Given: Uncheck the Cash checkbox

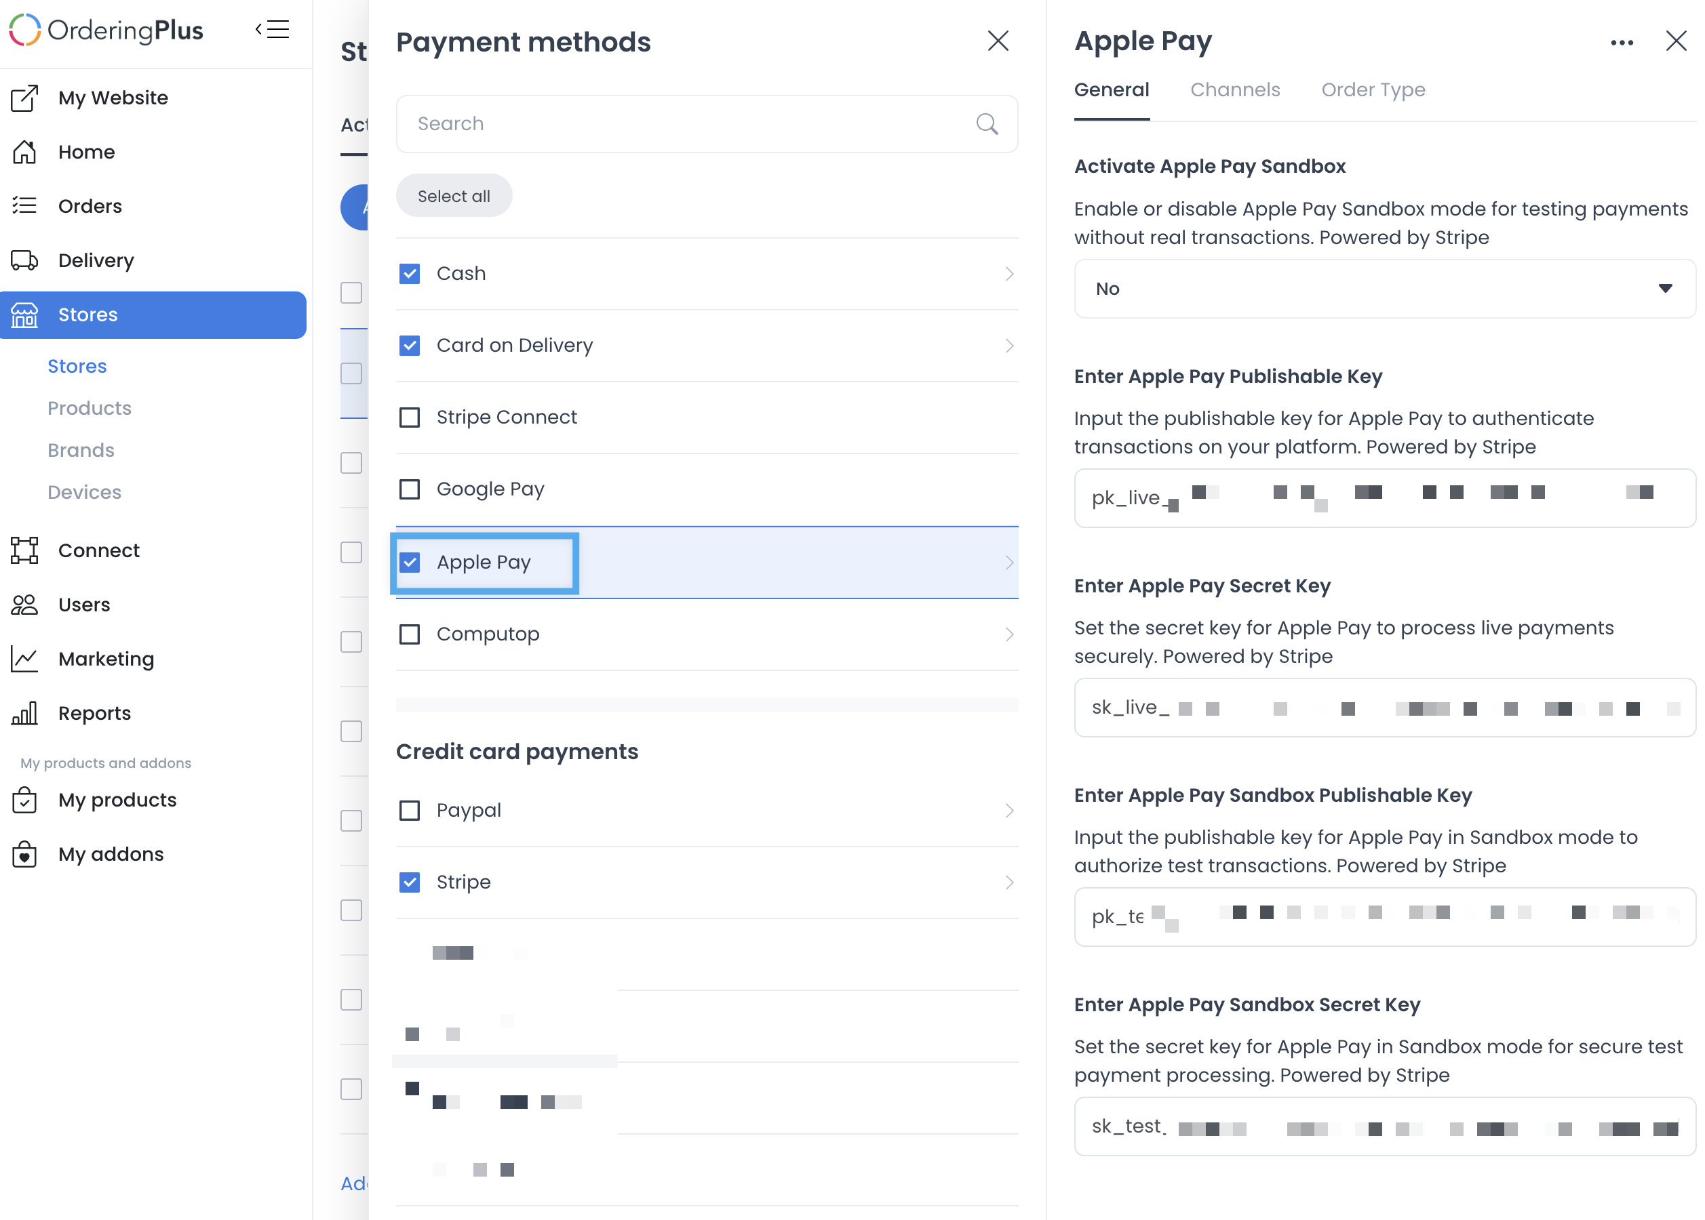Looking at the screenshot, I should [410, 273].
